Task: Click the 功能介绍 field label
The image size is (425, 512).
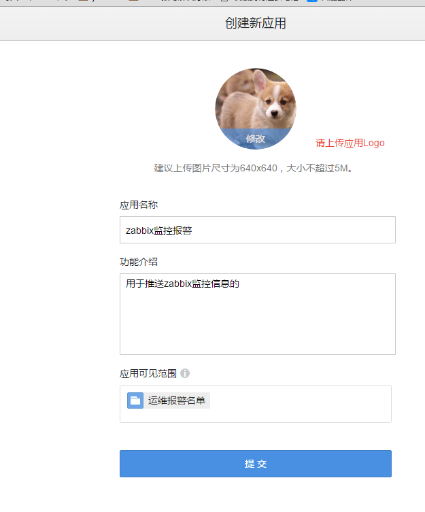Action: coord(139,262)
